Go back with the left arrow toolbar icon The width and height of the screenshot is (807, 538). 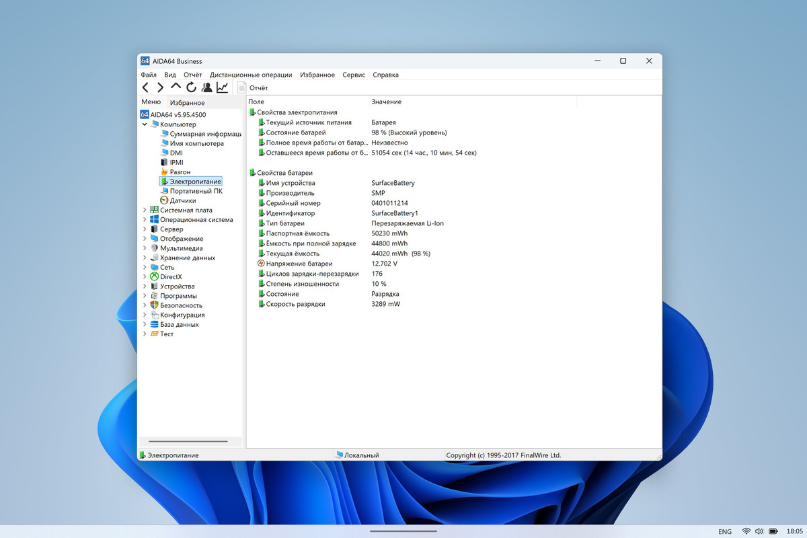click(x=145, y=87)
